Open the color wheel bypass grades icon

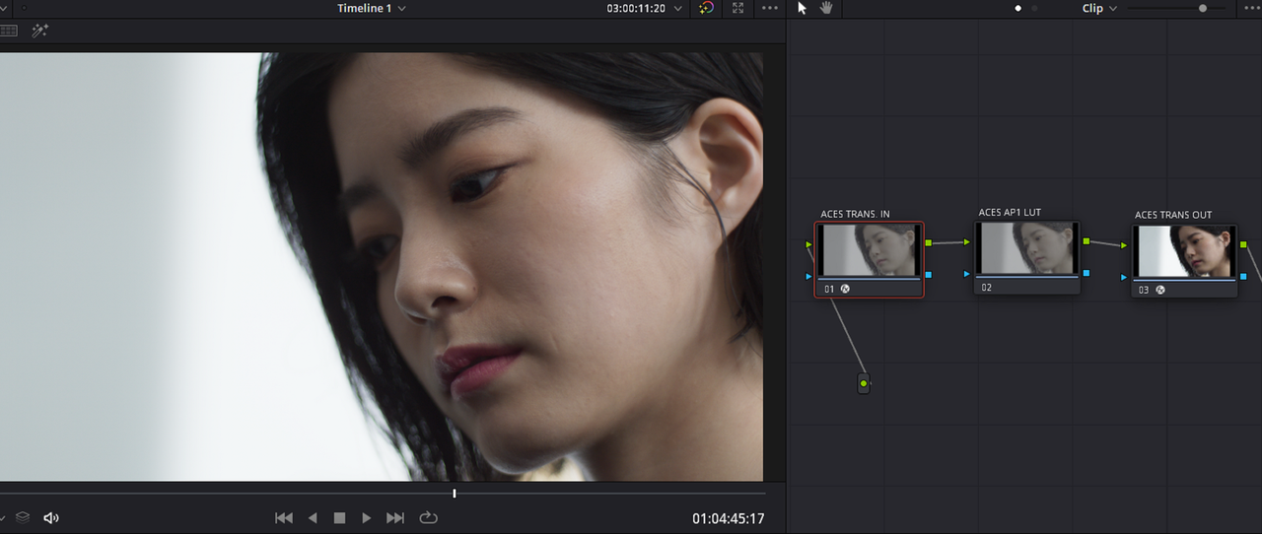click(x=706, y=8)
